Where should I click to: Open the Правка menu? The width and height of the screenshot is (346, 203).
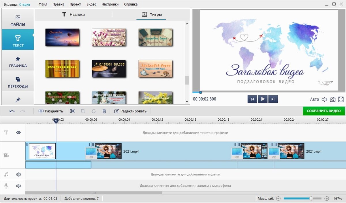(59, 4)
